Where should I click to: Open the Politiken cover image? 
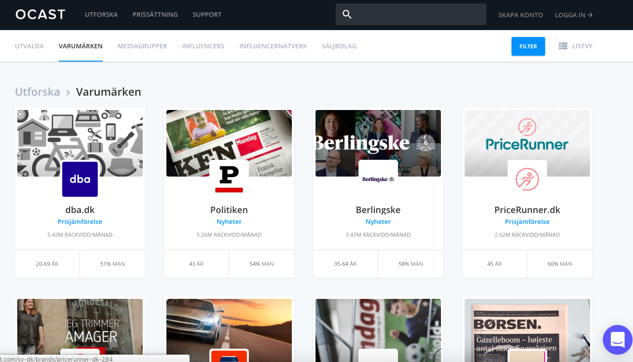coord(229,143)
